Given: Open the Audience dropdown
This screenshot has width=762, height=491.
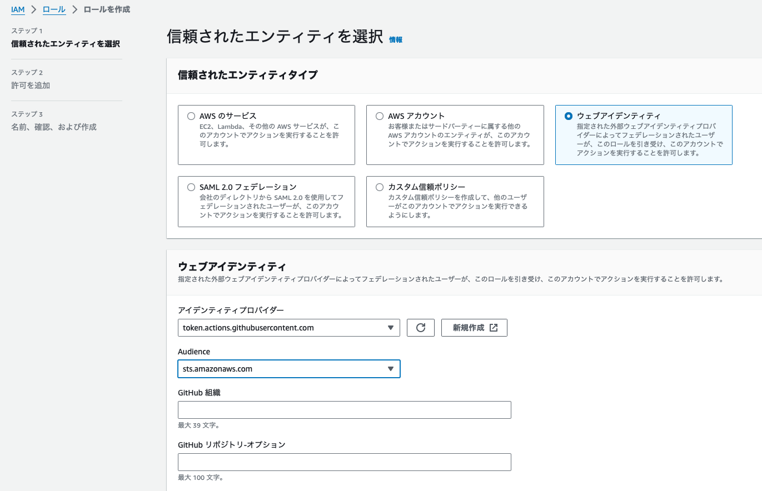Looking at the screenshot, I should pyautogui.click(x=289, y=369).
